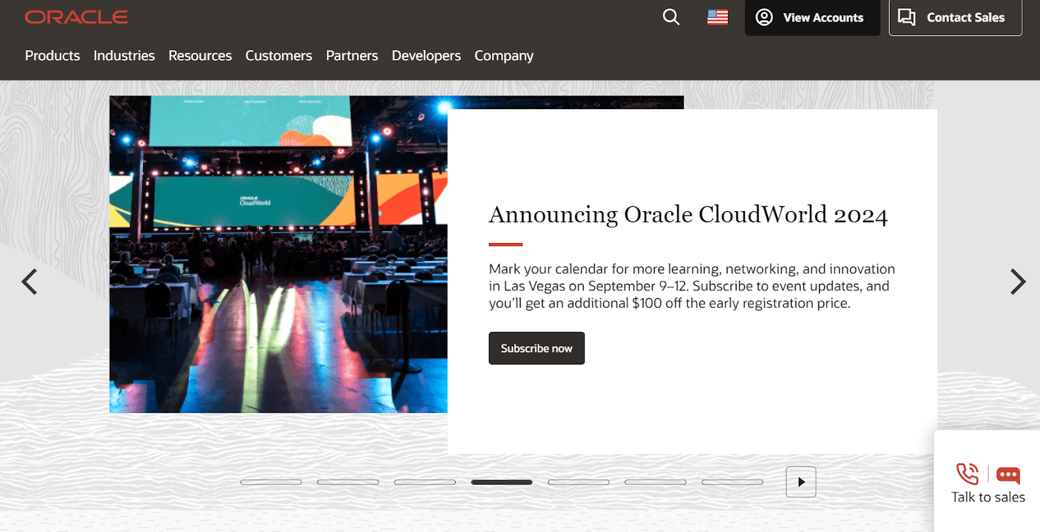The width and height of the screenshot is (1040, 532).
Task: Open the Developers menu
Action: coord(426,56)
